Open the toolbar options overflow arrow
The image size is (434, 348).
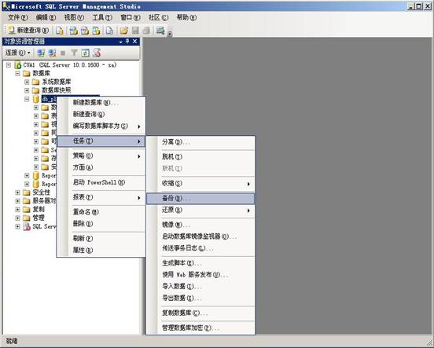tap(170, 34)
